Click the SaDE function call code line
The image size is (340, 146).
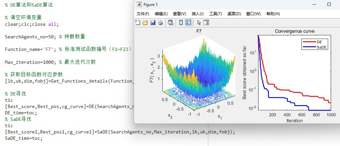(x=120, y=132)
